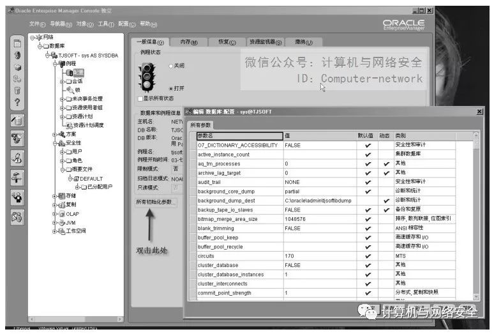The width and height of the screenshot is (494, 334).
Task: Click the 存储 storage icon in tree
Action: (x=62, y=195)
